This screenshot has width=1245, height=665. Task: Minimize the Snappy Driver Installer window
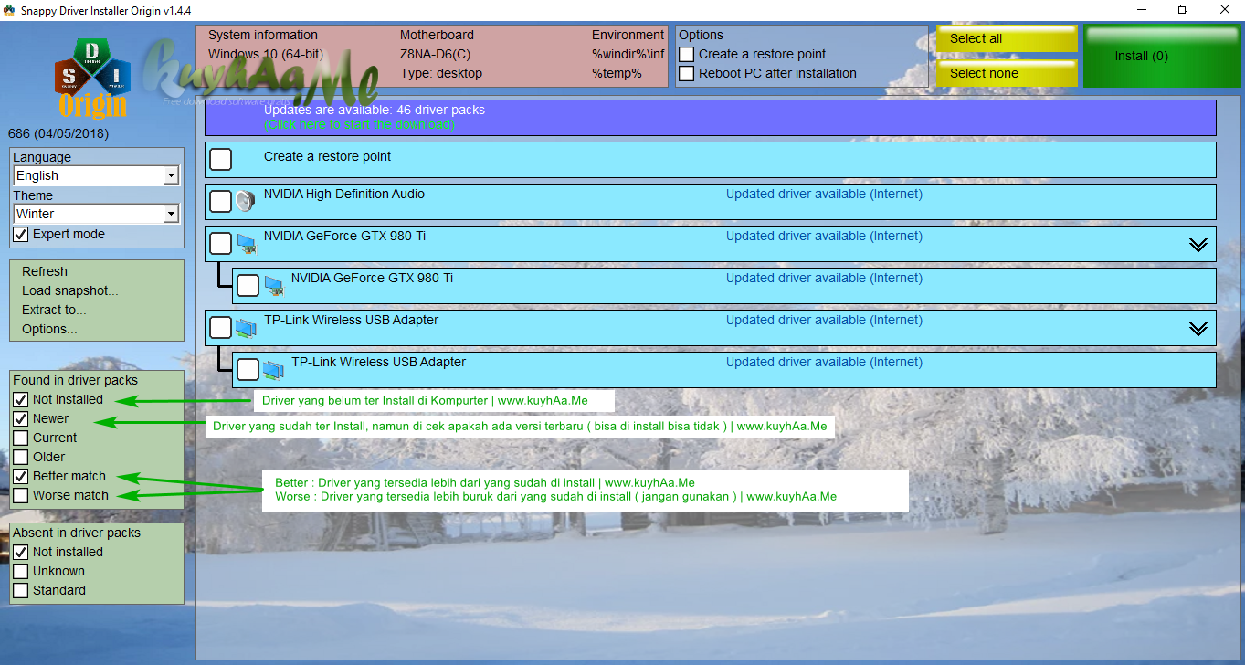1140,10
